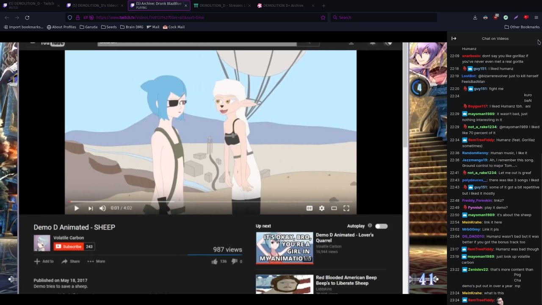
Task: Mute the YouTube player volume
Action: [102, 208]
